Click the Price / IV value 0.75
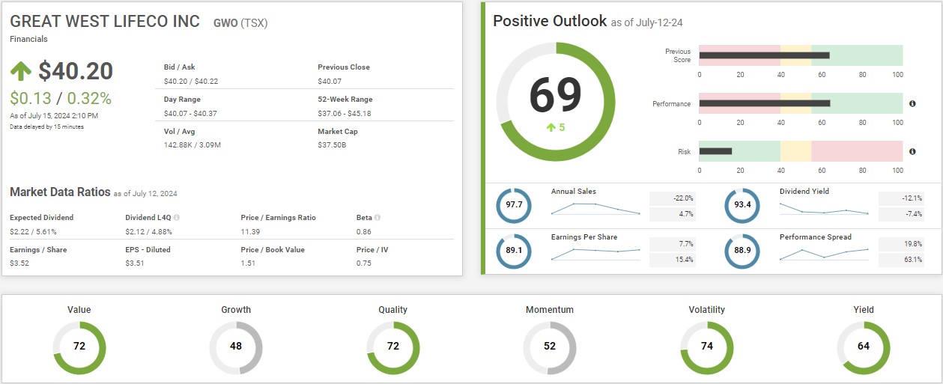 point(364,263)
